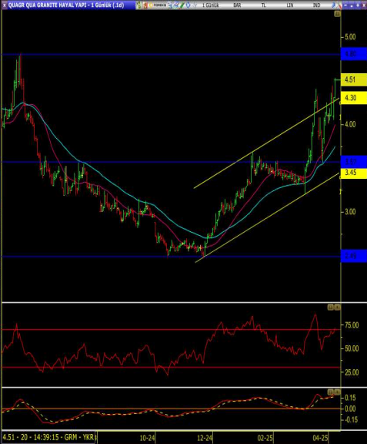Open the X menu icon at title left

5,5
